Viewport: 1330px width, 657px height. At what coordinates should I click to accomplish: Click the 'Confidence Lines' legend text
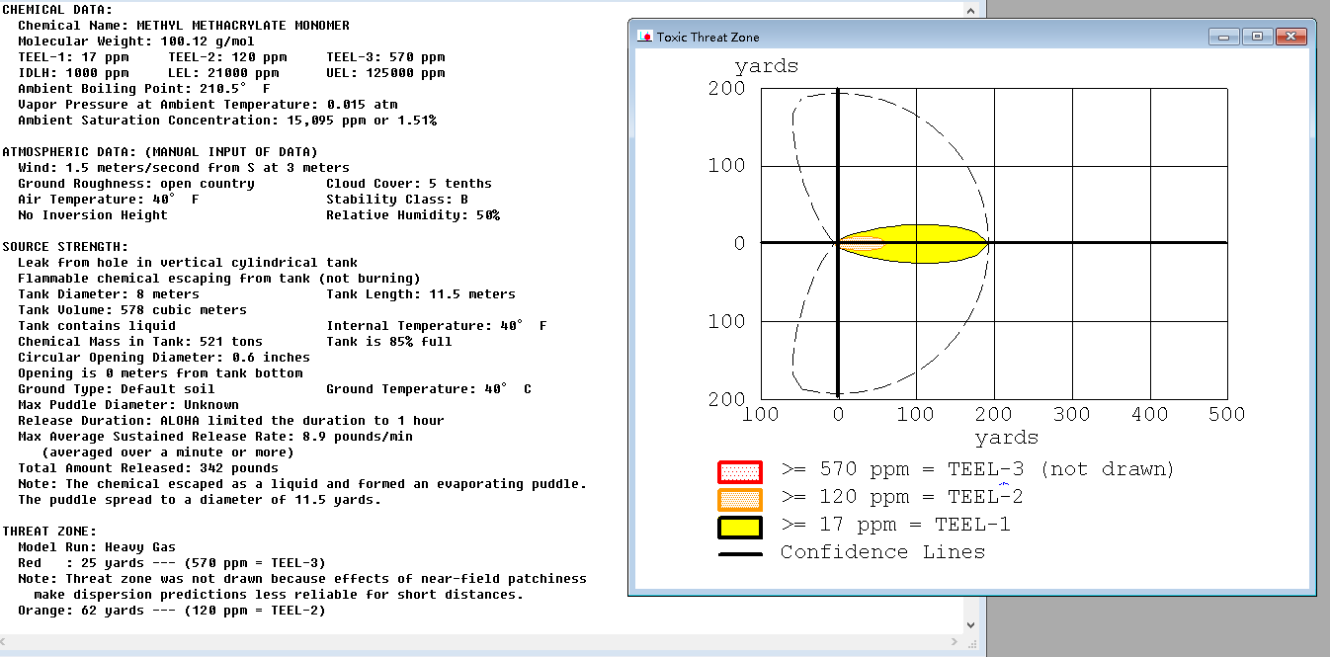click(882, 552)
